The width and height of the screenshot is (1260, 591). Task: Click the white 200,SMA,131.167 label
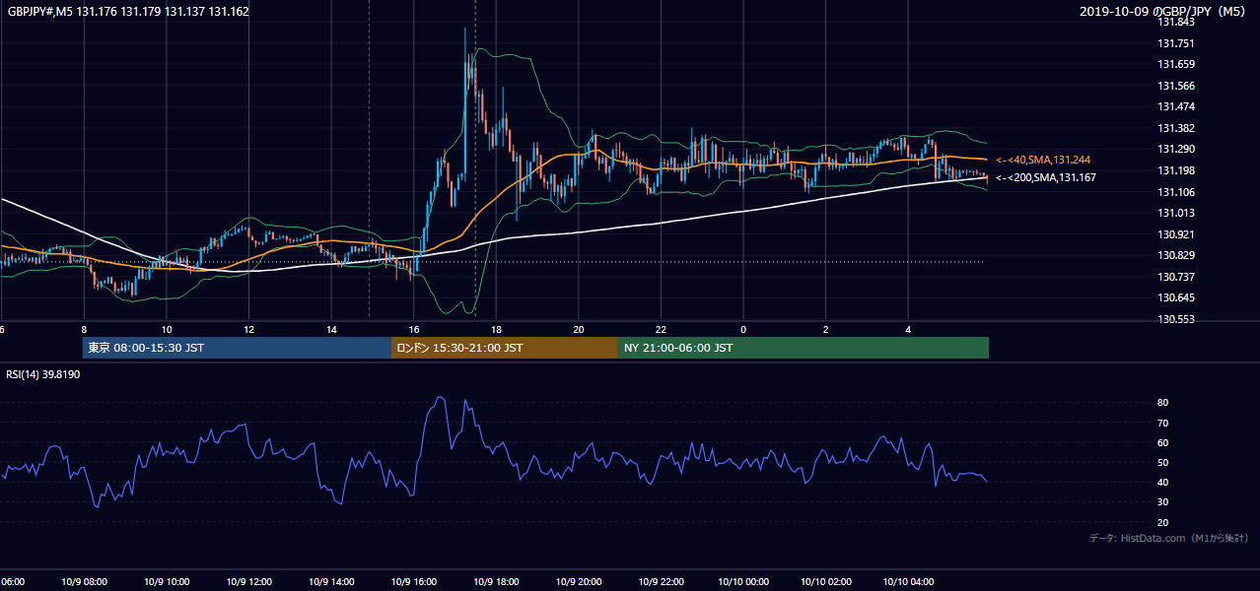(x=1045, y=178)
